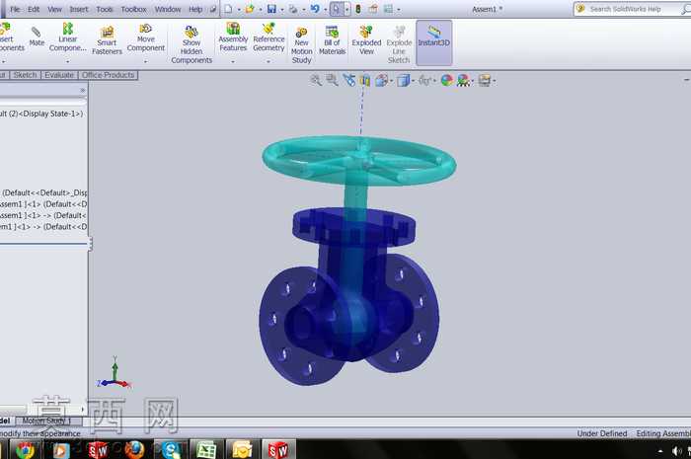The width and height of the screenshot is (691, 459).
Task: Click the Section View icon
Action: [x=365, y=80]
